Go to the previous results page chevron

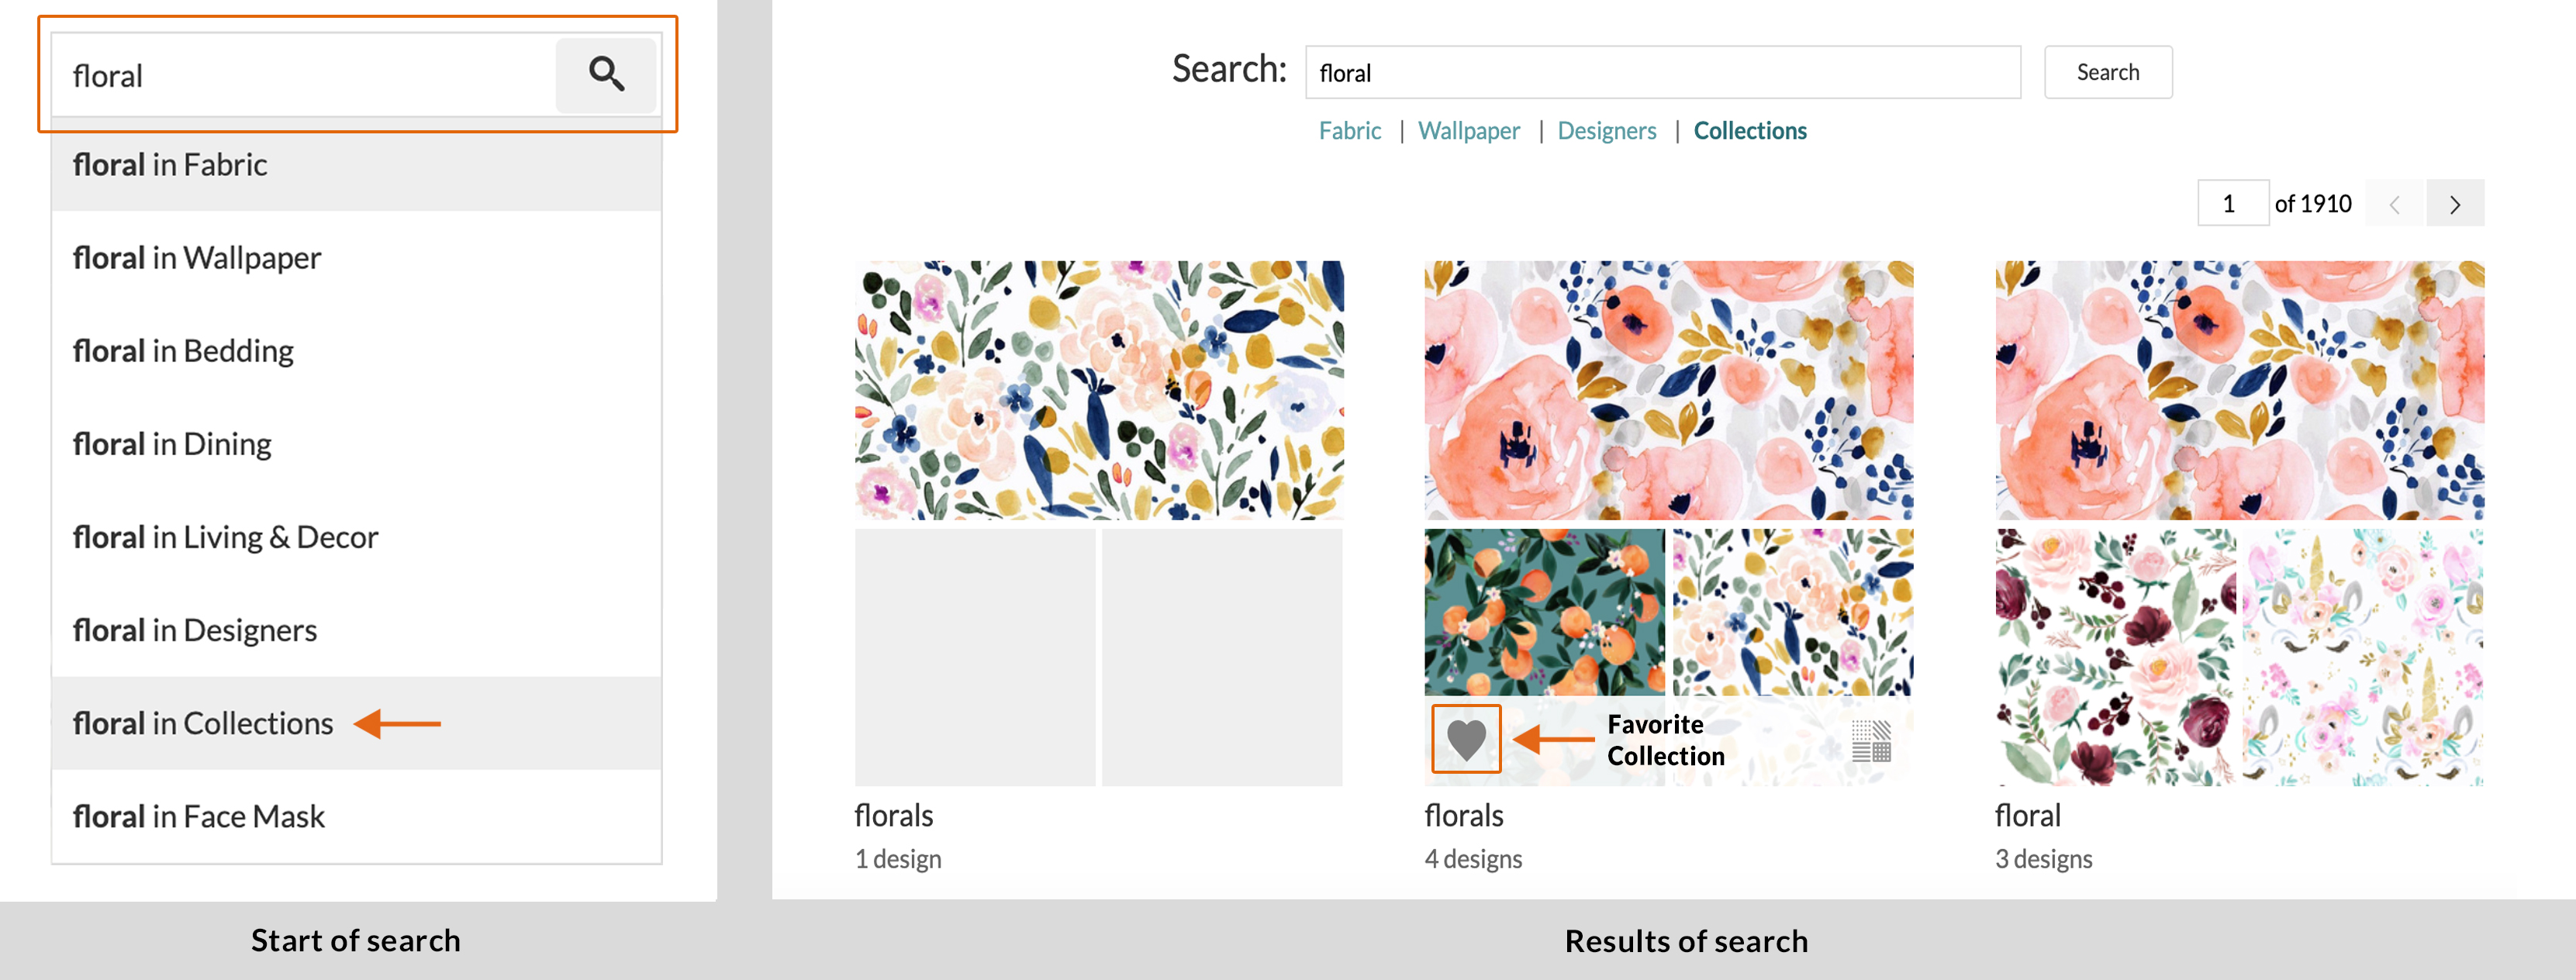coord(2394,203)
